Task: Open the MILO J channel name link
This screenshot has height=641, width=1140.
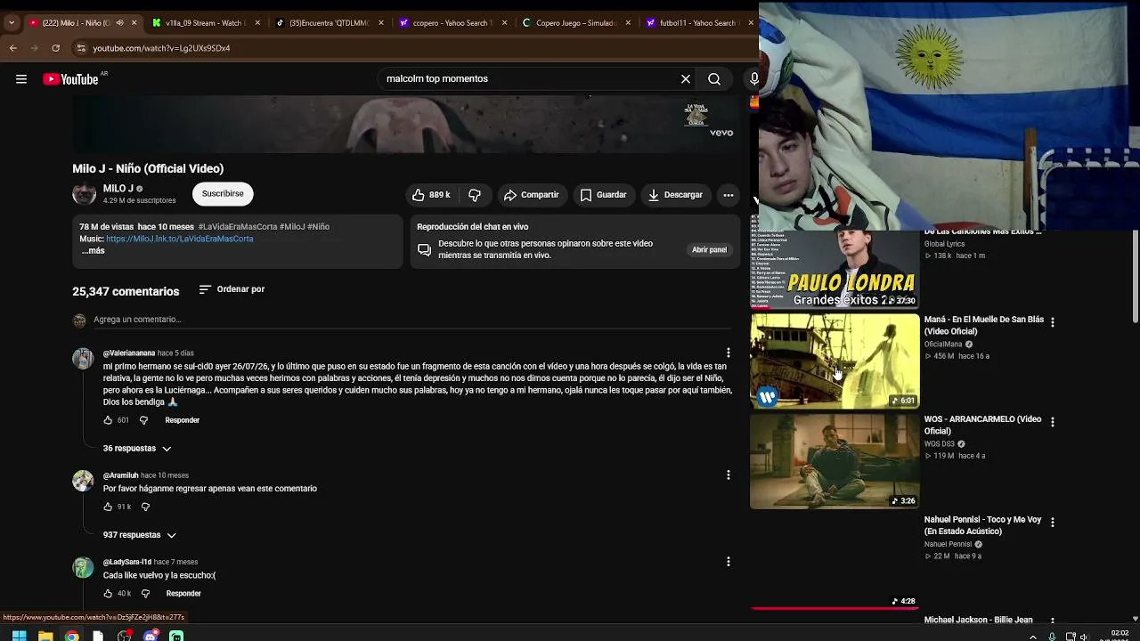Action: click(x=118, y=189)
